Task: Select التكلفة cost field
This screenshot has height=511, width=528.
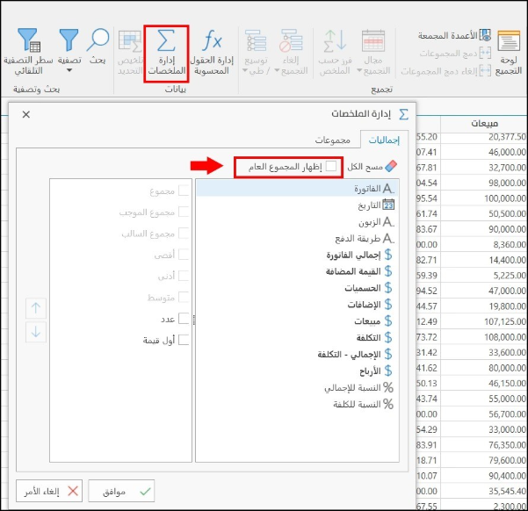Action: tap(297, 338)
